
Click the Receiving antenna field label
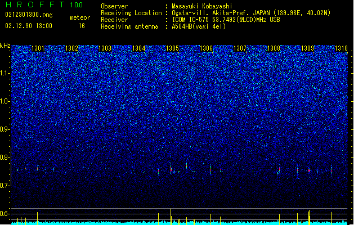point(129,26)
